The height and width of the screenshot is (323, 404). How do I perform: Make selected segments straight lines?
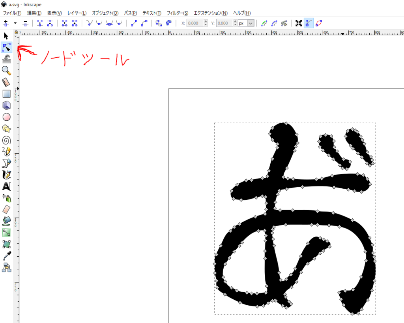coord(134,23)
